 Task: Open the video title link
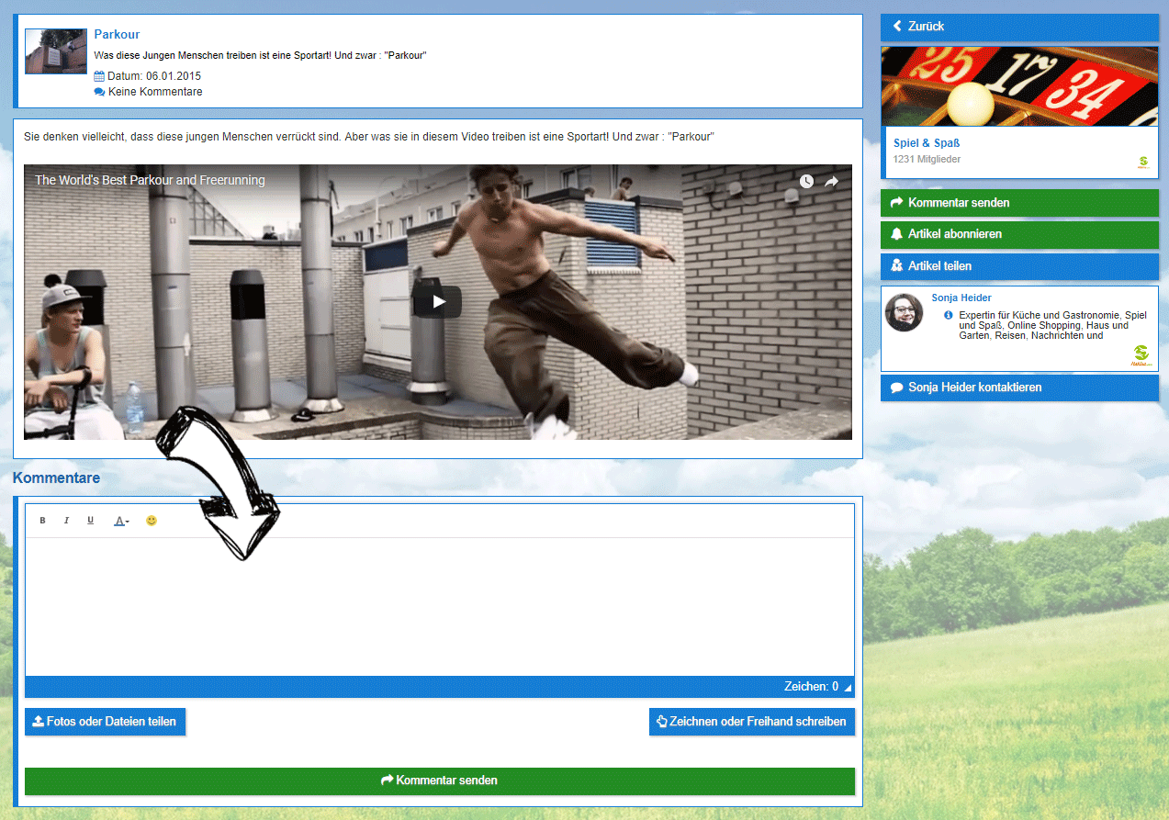coord(150,180)
